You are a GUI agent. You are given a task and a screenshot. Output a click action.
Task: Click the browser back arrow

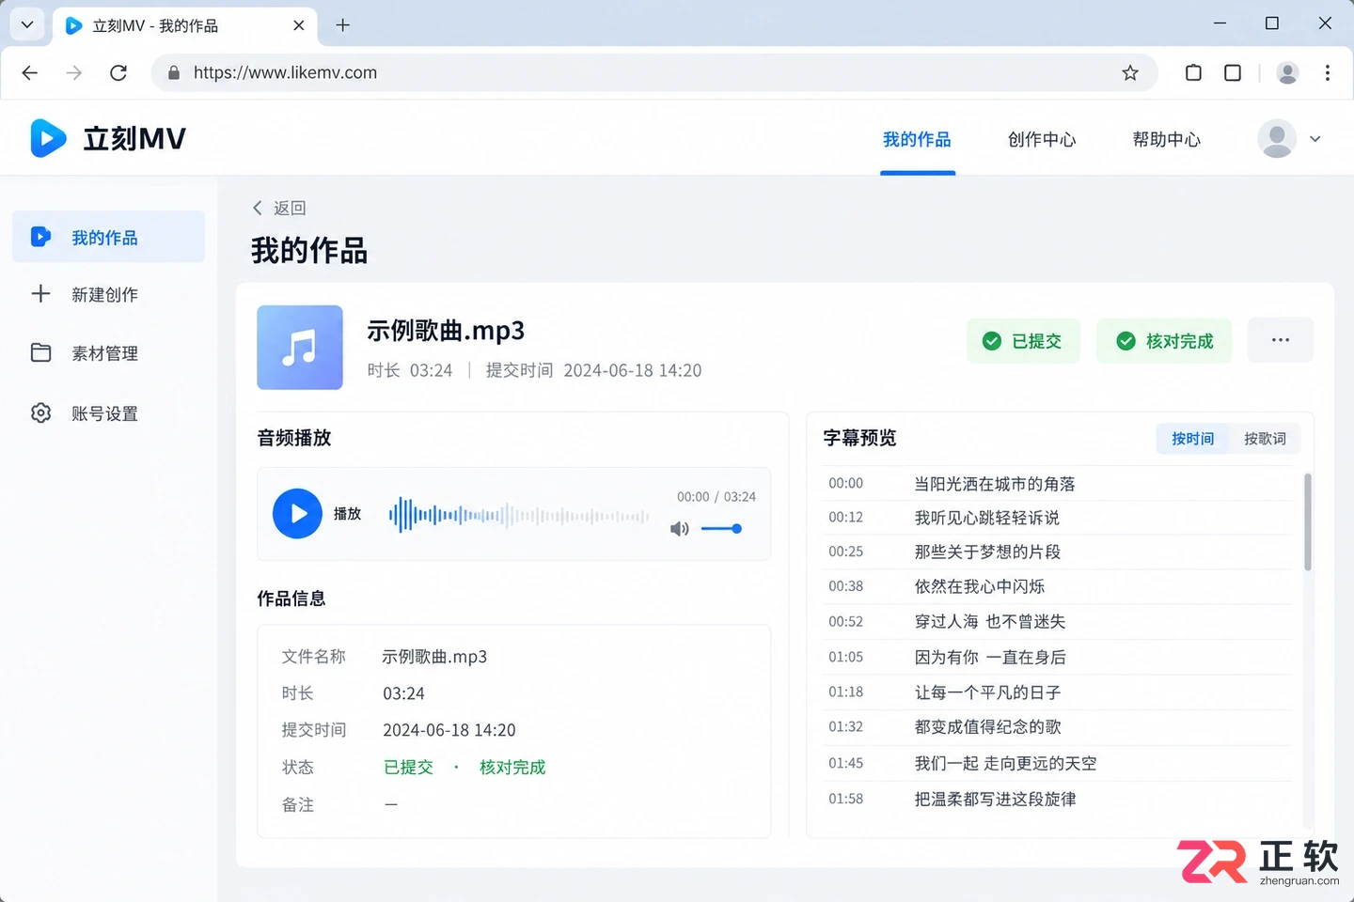tap(30, 72)
